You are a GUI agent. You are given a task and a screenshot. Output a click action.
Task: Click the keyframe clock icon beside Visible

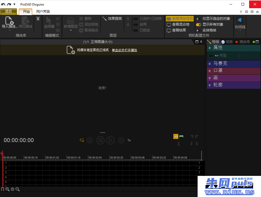239,55
